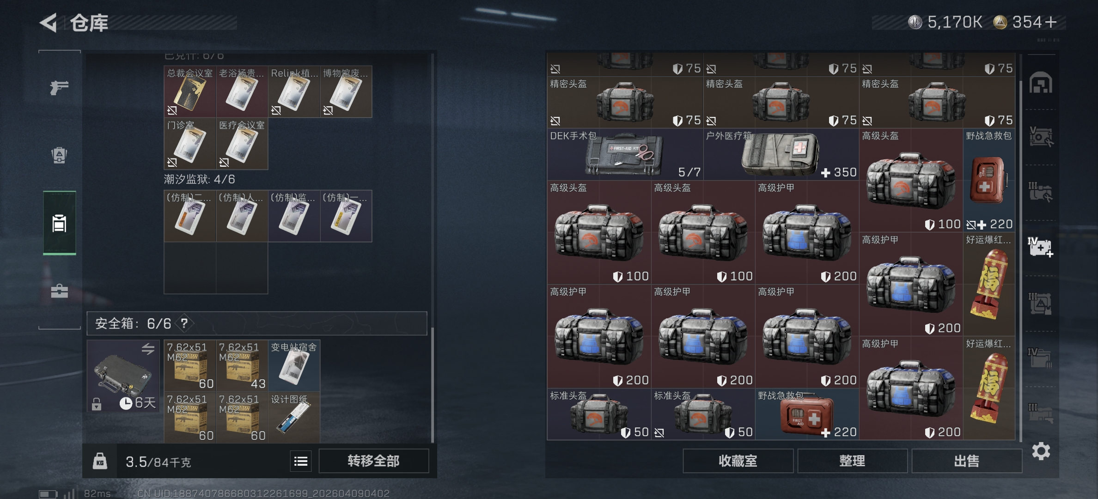Add premium currency with plus next to 354
This screenshot has width=1098, height=499.
point(1050,22)
